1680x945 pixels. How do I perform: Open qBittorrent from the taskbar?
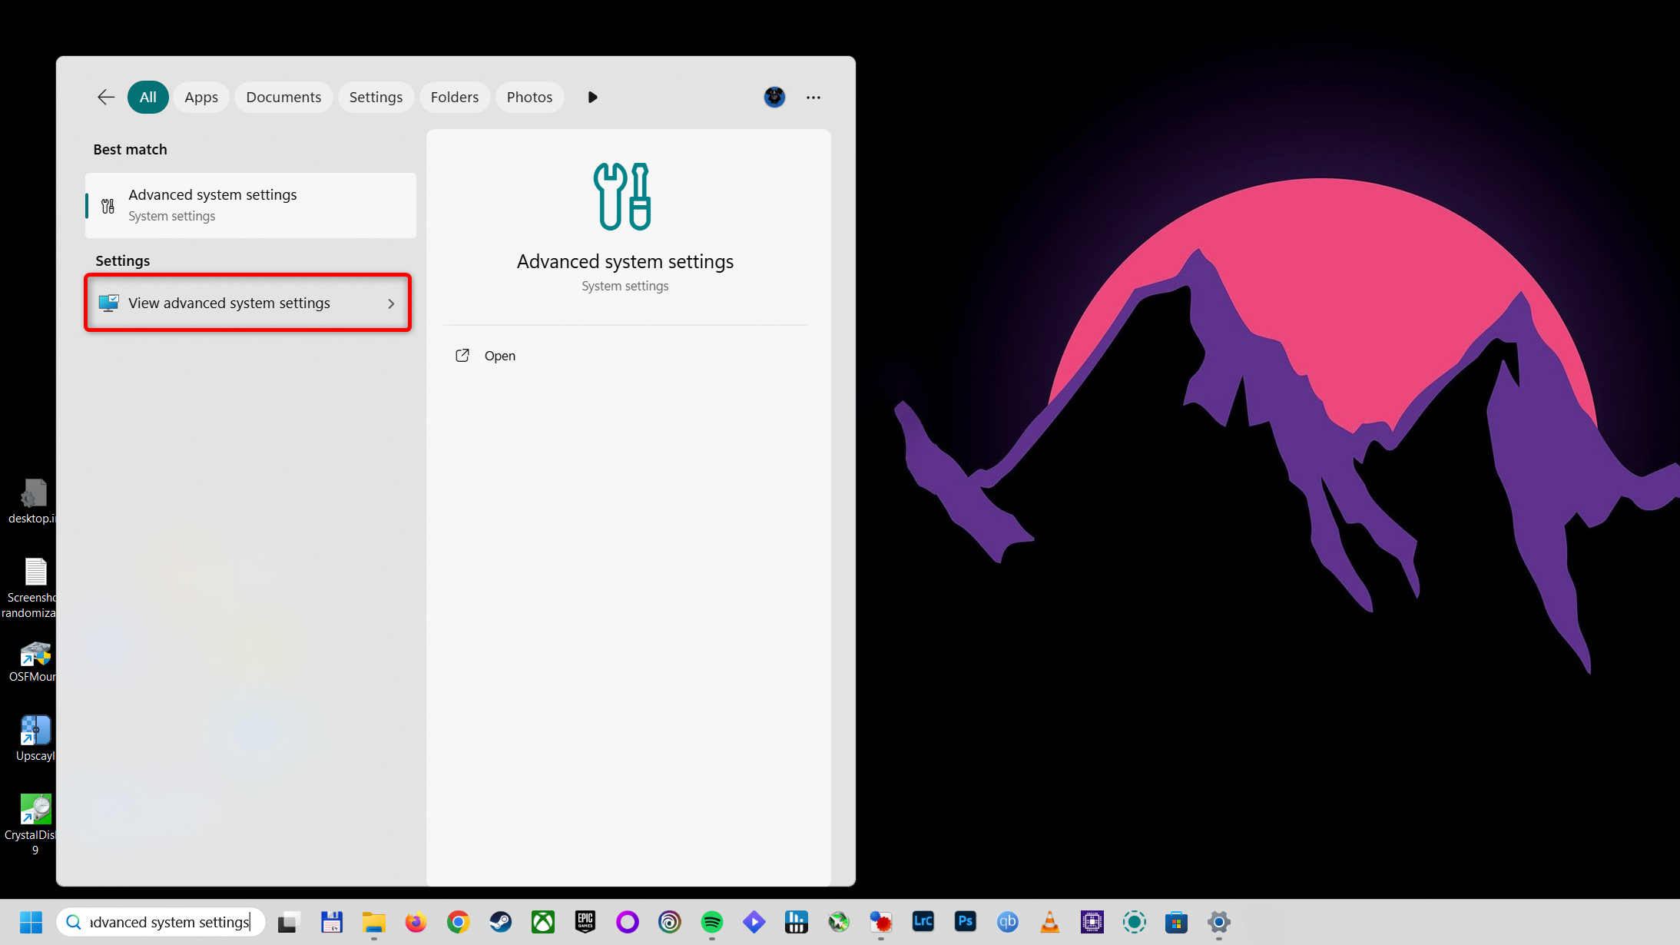coord(1008,922)
